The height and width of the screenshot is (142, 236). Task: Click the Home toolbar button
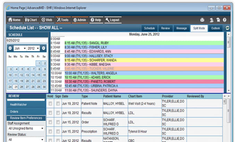coord(14,20)
